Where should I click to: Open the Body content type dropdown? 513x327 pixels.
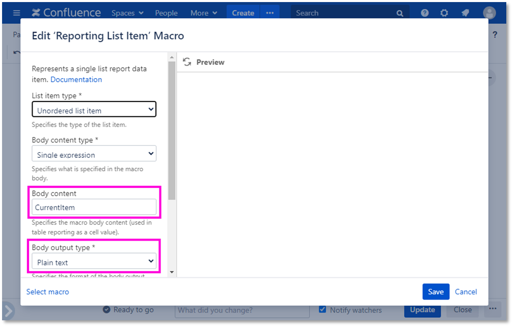point(94,153)
